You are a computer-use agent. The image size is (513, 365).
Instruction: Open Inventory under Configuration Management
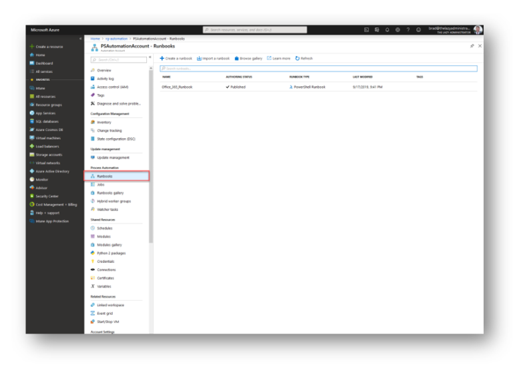tap(101, 122)
